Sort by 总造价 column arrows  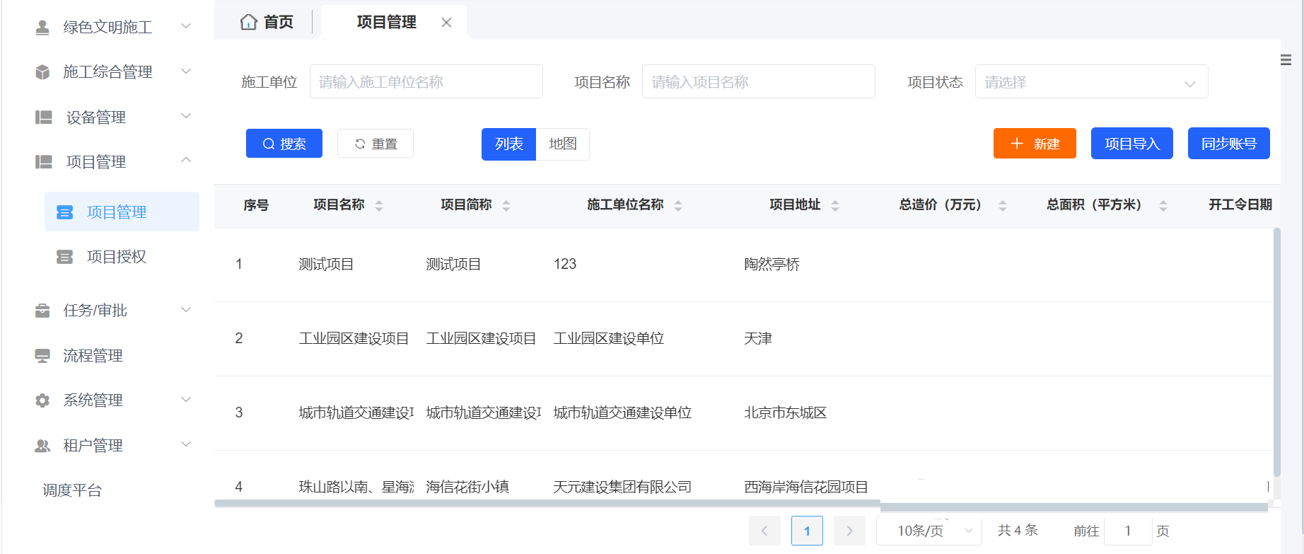pos(1002,206)
